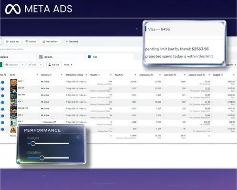237x190 pixels.
Task: Click the 27,966 impressions value
Action: 158,82
